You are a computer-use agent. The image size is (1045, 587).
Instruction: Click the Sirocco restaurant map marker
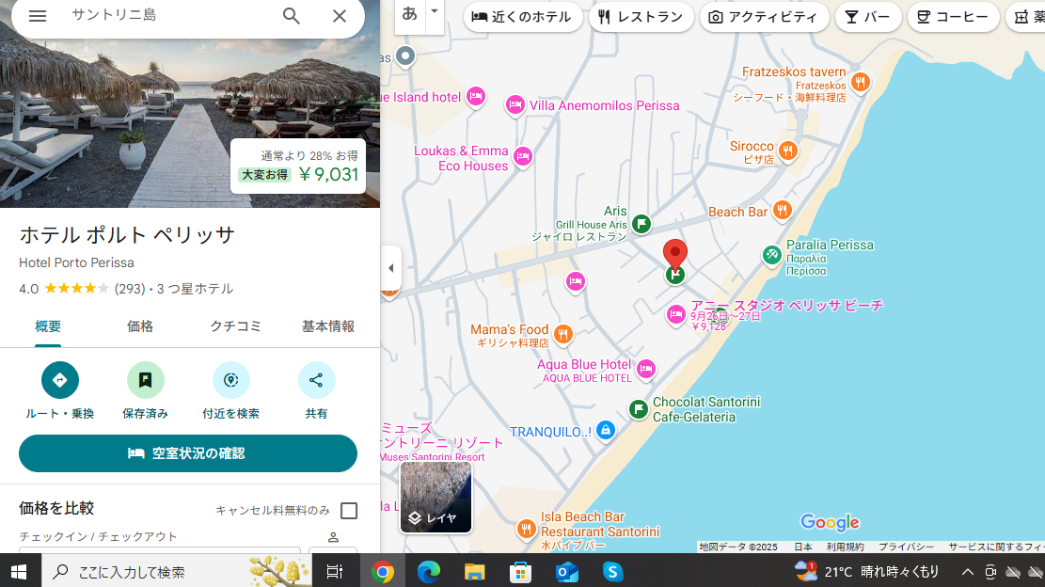click(788, 151)
